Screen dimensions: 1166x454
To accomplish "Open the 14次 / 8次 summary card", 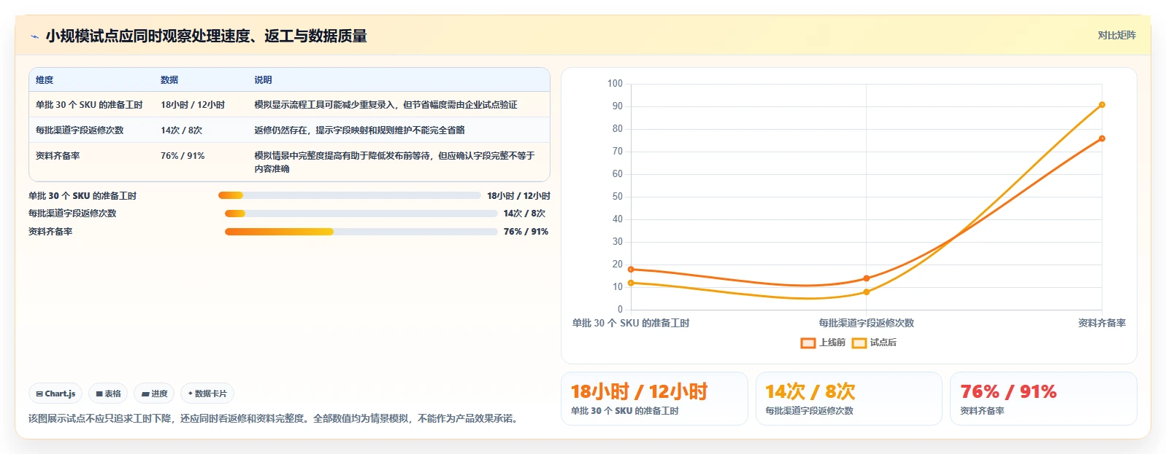I will point(848,399).
